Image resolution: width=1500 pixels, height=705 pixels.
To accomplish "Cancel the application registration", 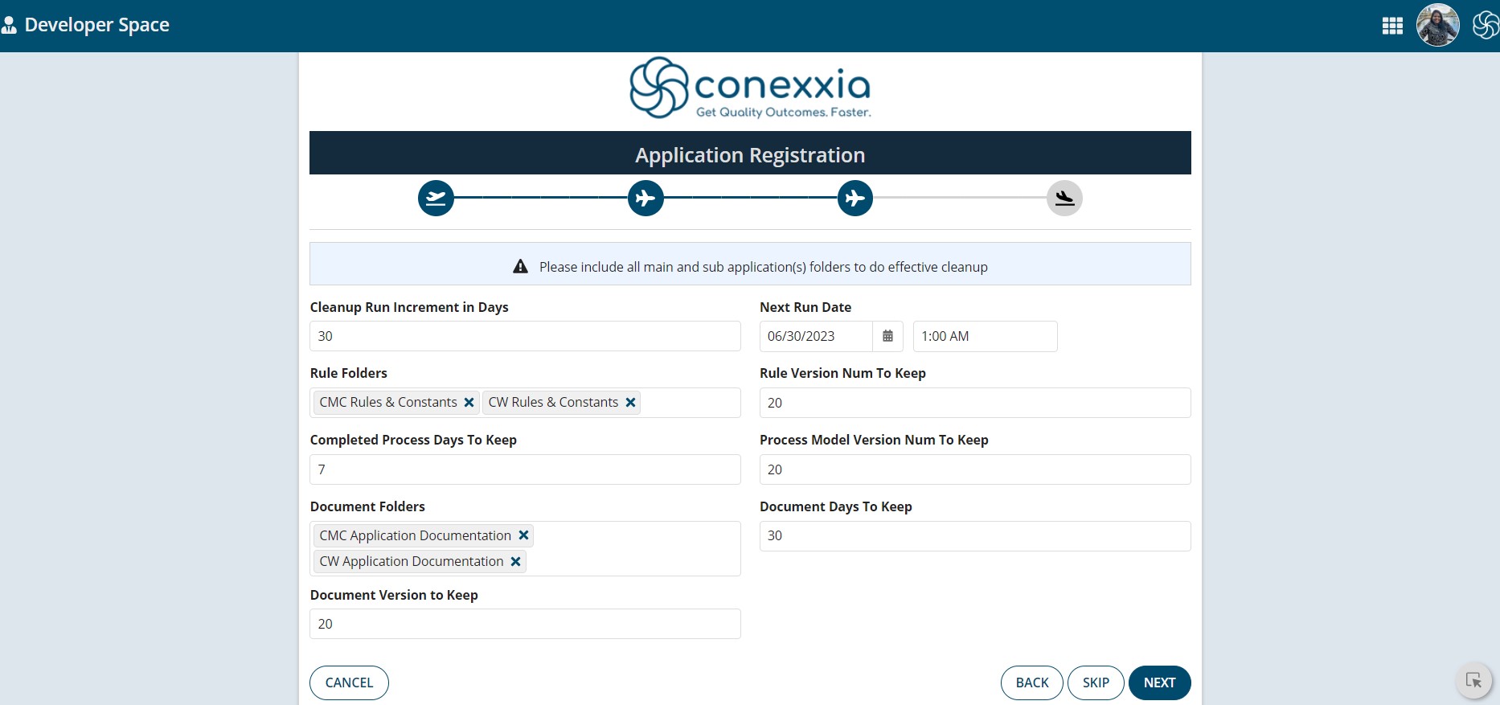I will (349, 682).
